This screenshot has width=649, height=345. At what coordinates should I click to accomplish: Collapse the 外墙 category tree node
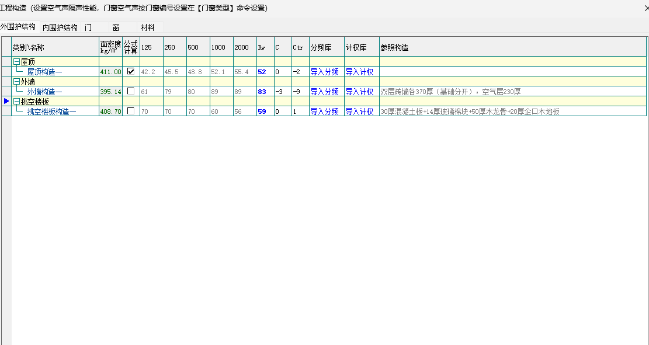[x=16, y=82]
